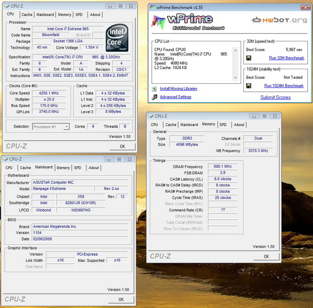The height and width of the screenshot is (308, 313).
Task: Click the Core Voltage value 1.504 V
Action: (x=92, y=47)
